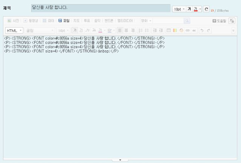The width and height of the screenshot is (241, 163).
Task: Align text center
Action: tap(127, 30)
